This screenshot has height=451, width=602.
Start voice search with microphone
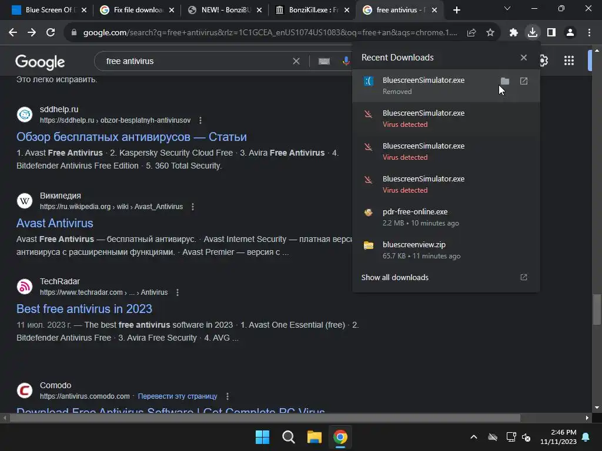pos(346,61)
